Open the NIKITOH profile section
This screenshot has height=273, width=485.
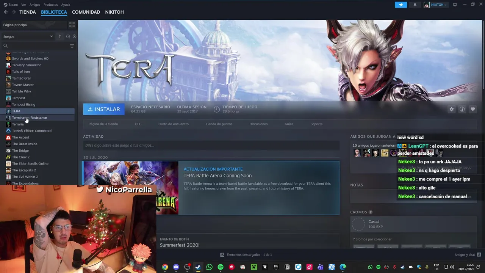114,12
